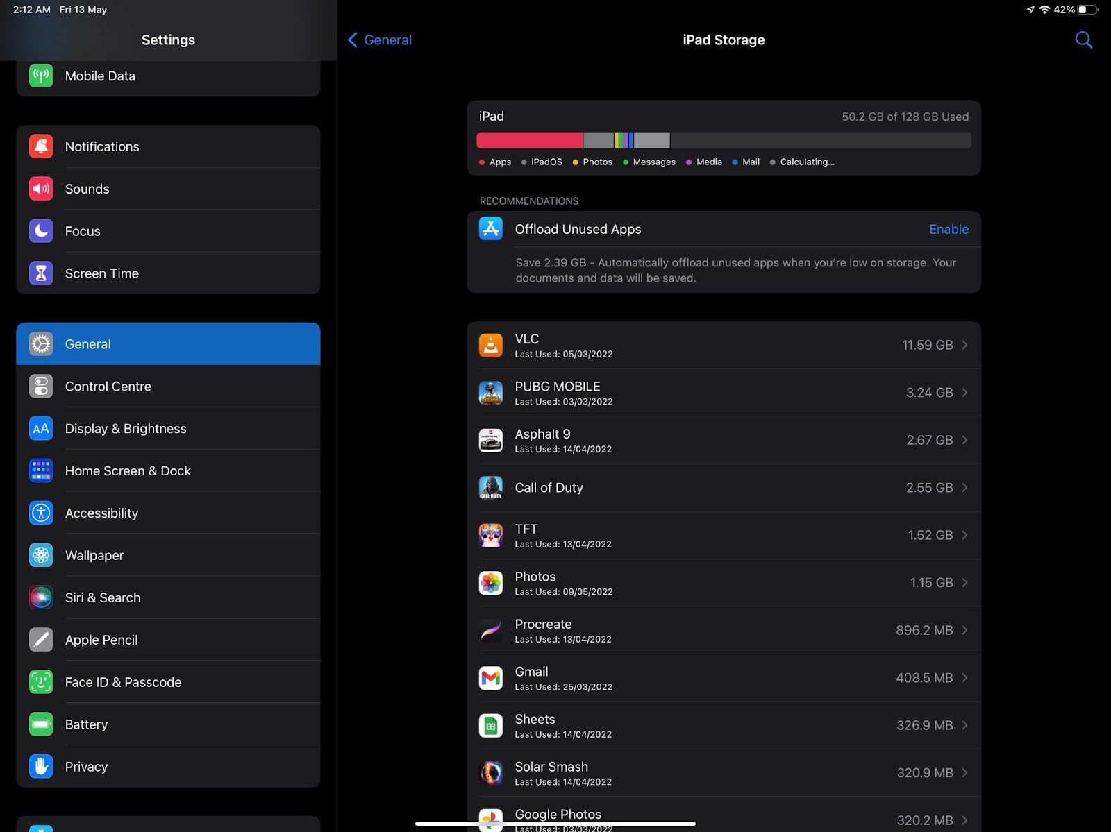Screen dimensions: 1111x832
Task: Expand Asphalt 9 storage details chevron
Action: [x=964, y=440]
